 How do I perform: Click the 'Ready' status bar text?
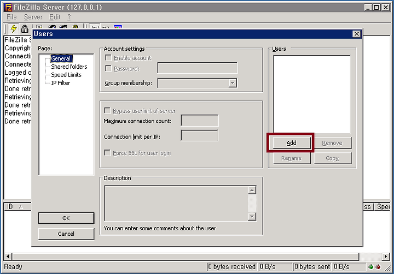click(x=13, y=266)
